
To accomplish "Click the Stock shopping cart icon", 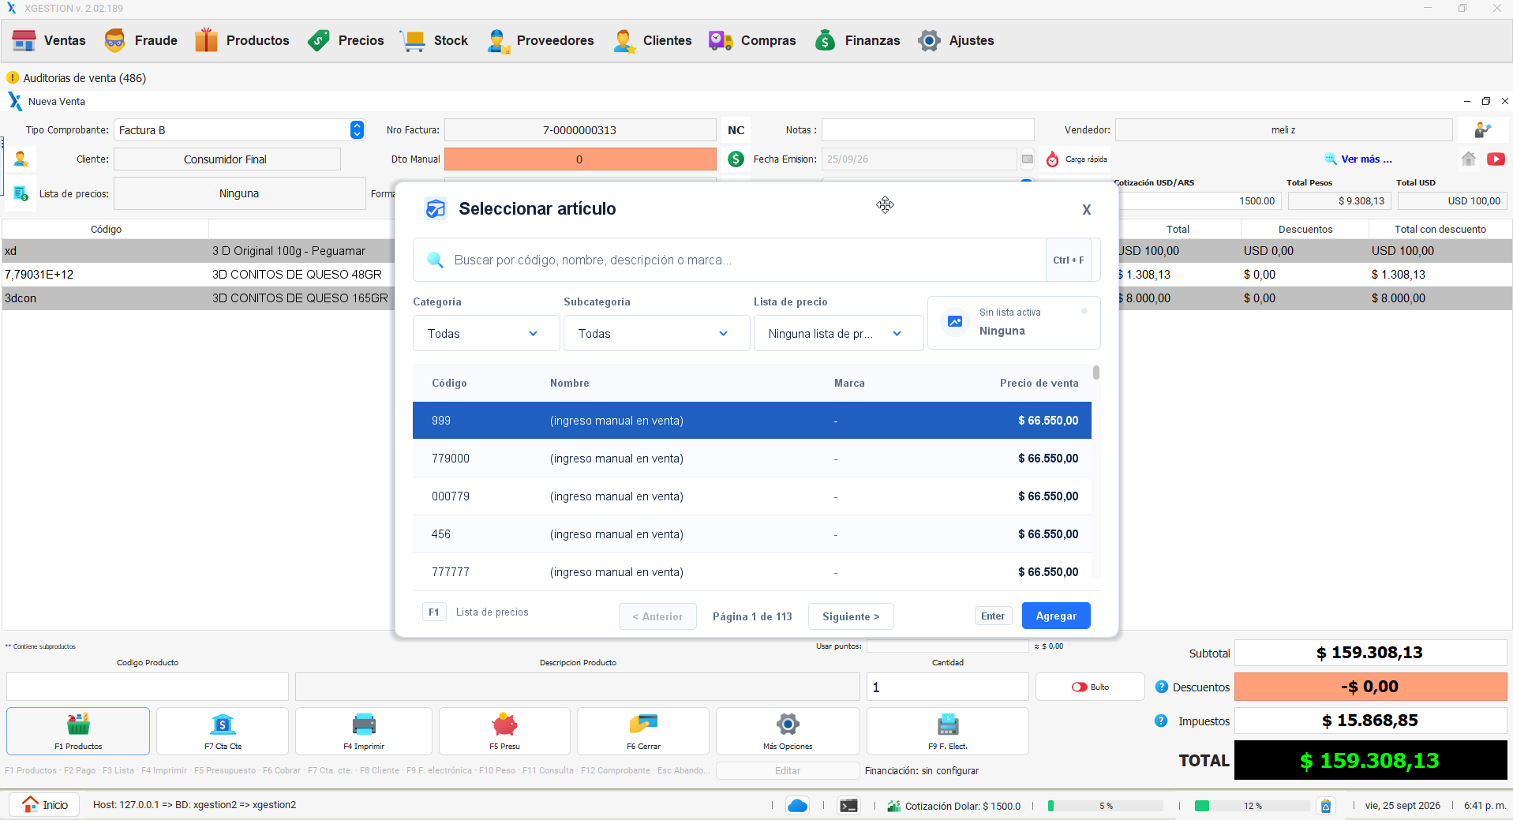I will click(413, 40).
